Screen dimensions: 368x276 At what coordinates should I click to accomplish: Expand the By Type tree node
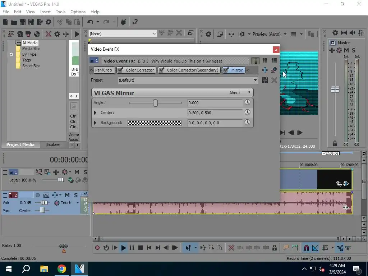pyautogui.click(x=11, y=54)
